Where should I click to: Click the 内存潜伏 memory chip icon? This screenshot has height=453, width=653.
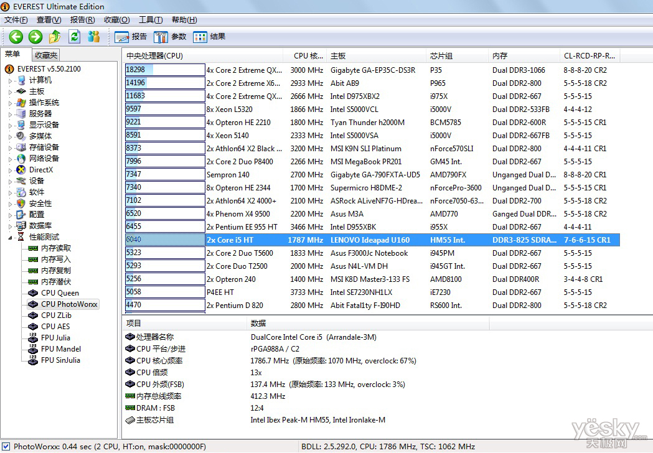pyautogui.click(x=33, y=283)
